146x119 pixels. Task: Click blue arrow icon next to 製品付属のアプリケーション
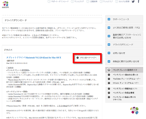click(x=109, y=36)
